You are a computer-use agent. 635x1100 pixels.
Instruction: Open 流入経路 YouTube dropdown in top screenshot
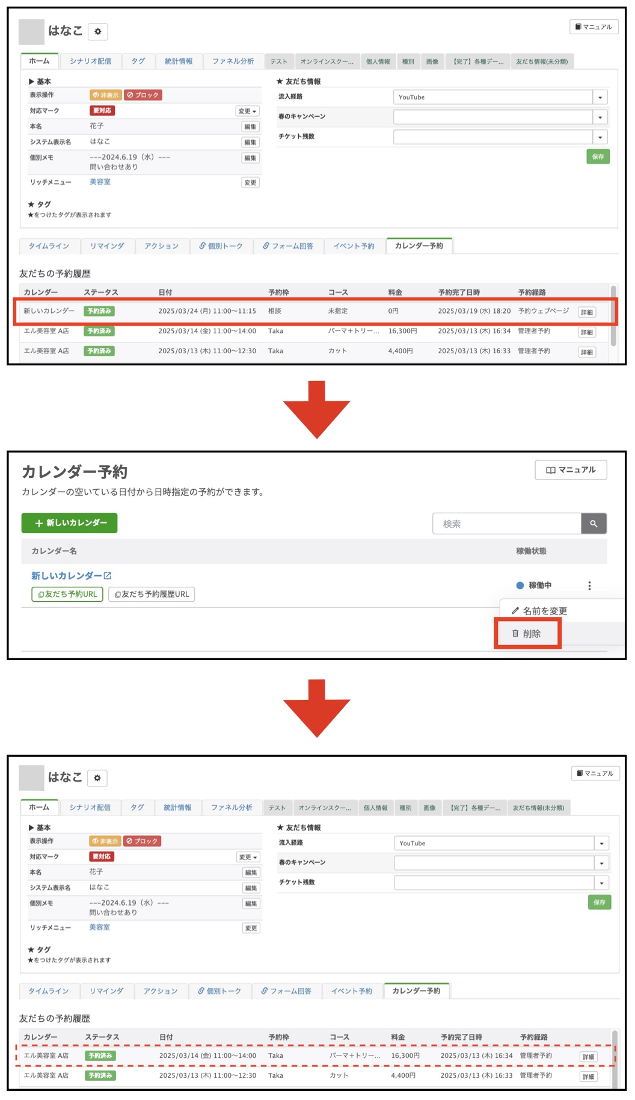click(x=500, y=97)
